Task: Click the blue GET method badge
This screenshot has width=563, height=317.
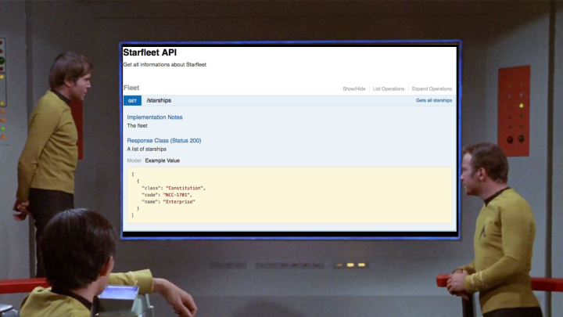Action: [x=132, y=101]
